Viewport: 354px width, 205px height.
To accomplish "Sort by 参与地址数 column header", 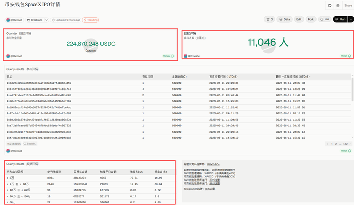I will (x=54, y=172).
